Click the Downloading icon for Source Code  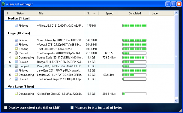pyautogui.click(x=16, y=57)
